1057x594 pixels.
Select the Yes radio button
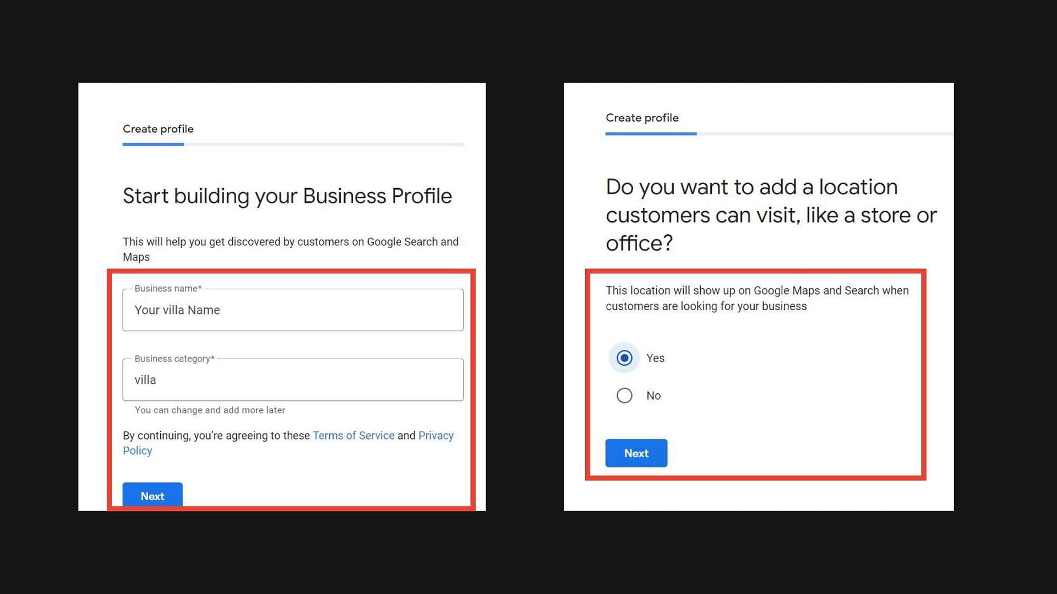(x=624, y=358)
